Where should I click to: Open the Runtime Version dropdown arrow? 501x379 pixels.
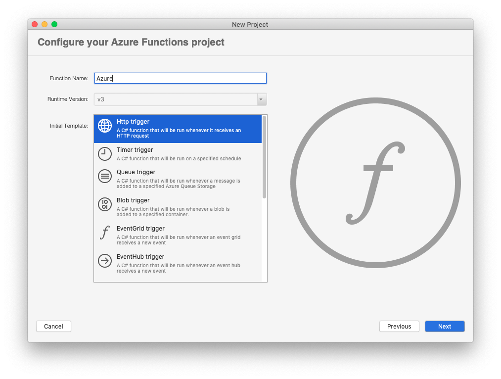262,99
